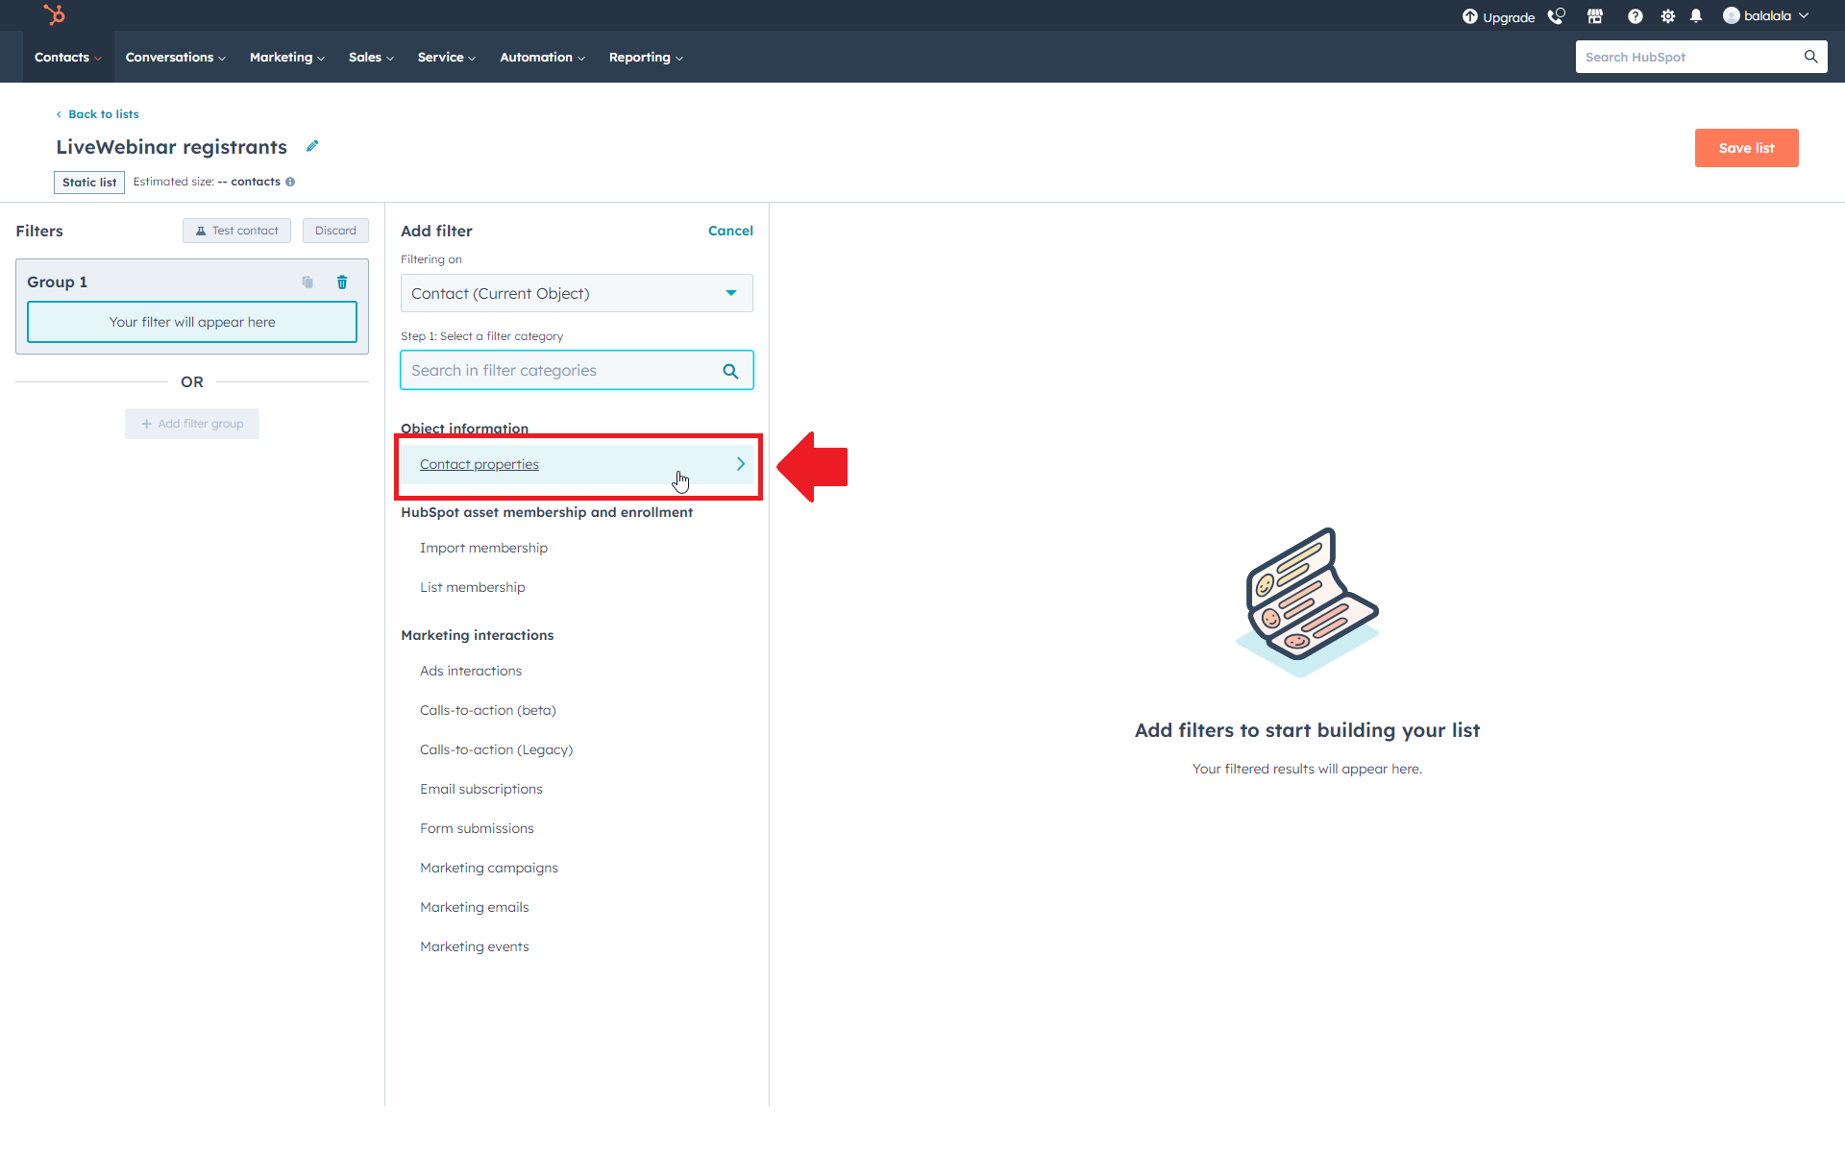
Task: Expand Contact properties chevron
Action: pyautogui.click(x=740, y=464)
